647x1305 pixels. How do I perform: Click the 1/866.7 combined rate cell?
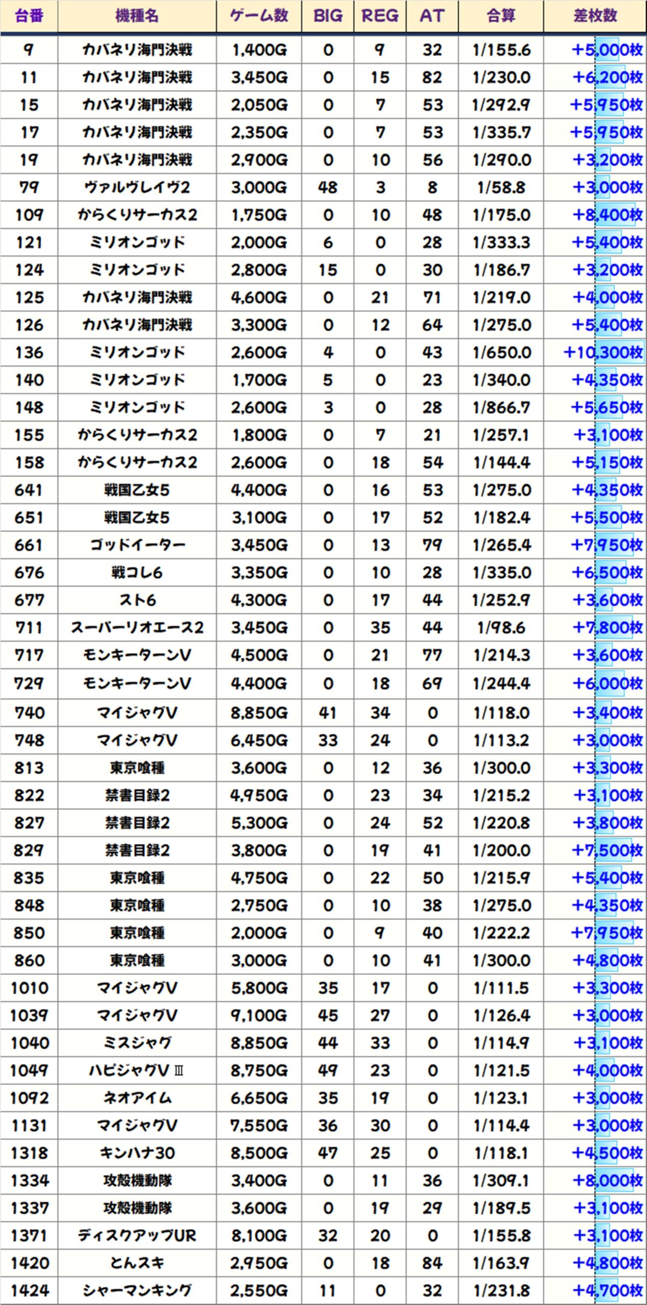(x=501, y=407)
